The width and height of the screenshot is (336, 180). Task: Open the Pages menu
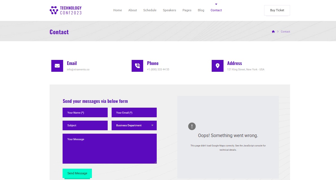tap(187, 10)
